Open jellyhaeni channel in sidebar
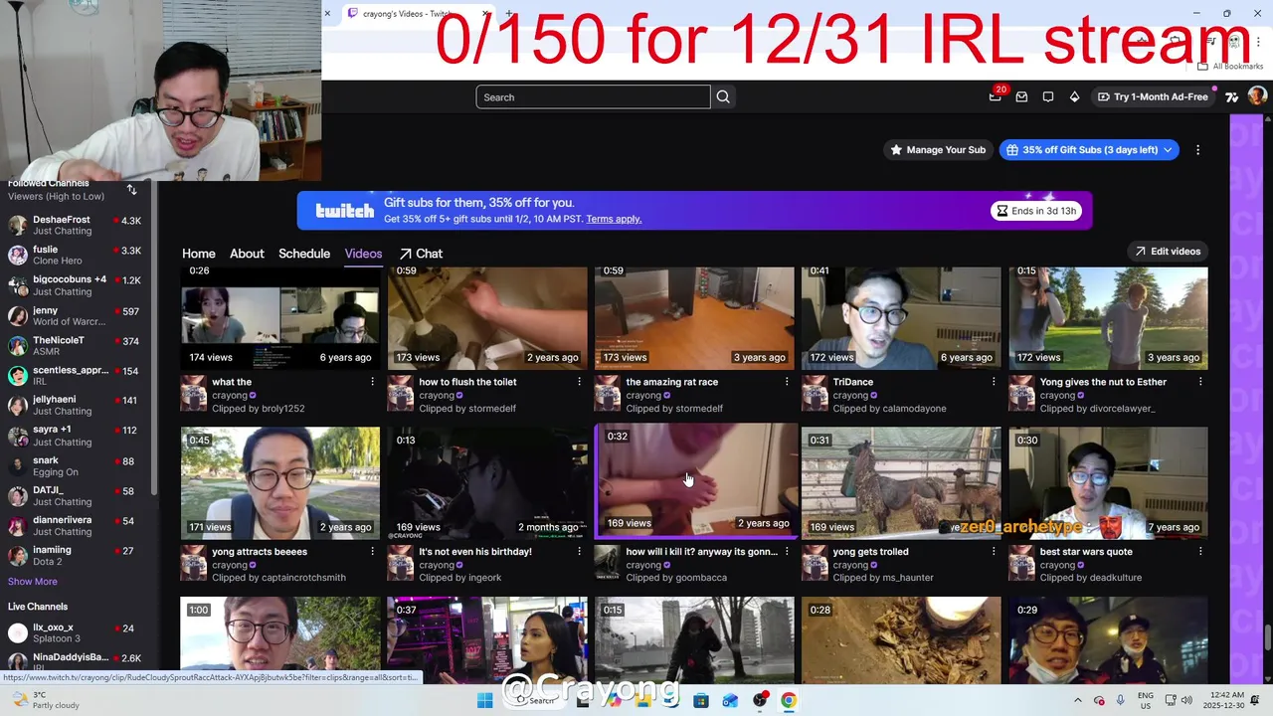Screen dimensions: 1273x716 click(x=78, y=405)
